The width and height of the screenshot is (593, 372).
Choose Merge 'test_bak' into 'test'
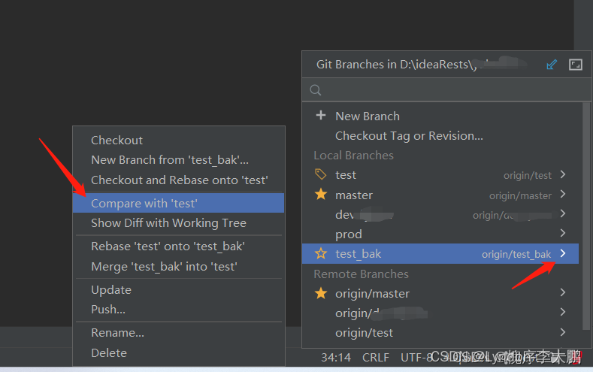[x=164, y=267]
